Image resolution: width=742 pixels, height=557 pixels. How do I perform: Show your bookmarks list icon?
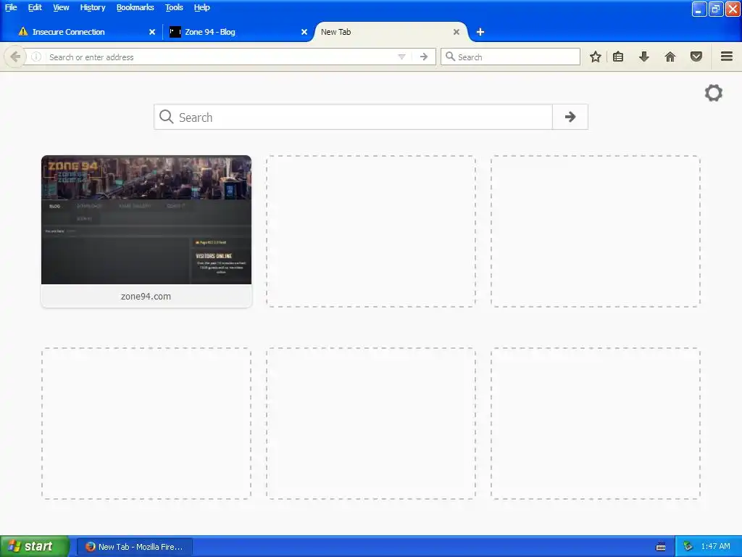(618, 57)
